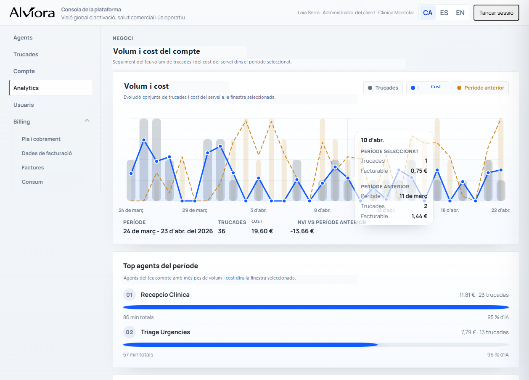This screenshot has width=529, height=380.
Task: Open Pla i cobrament submenu
Action: [x=41, y=139]
